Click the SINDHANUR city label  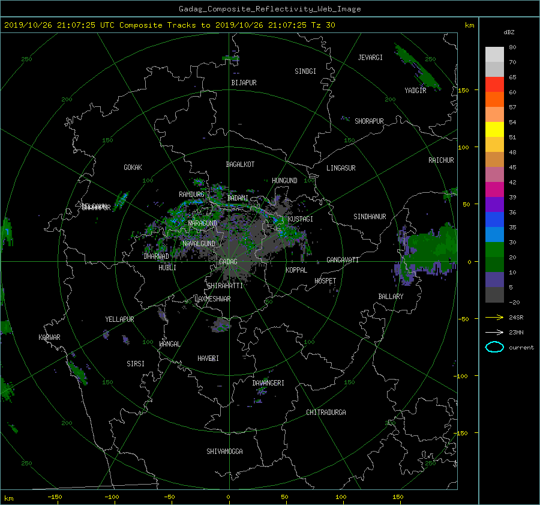coord(370,217)
